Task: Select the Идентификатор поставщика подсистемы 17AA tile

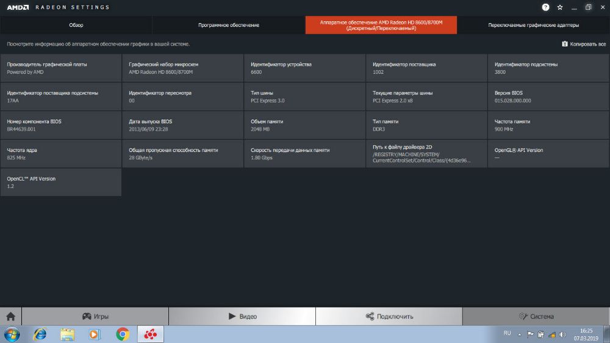Action: (60, 96)
